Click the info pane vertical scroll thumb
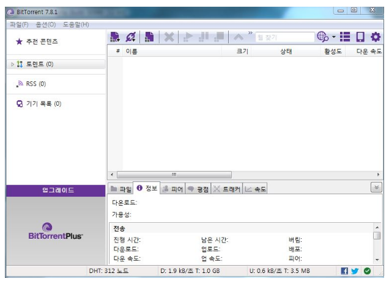 [377, 235]
